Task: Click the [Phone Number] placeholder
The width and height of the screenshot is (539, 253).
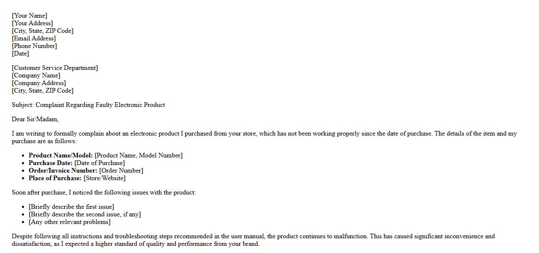Action: click(34, 46)
